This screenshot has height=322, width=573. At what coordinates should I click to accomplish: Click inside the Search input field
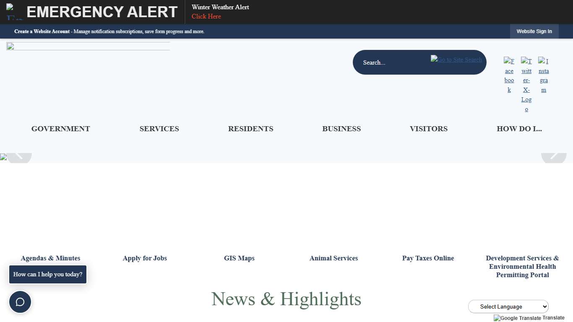click(398, 62)
